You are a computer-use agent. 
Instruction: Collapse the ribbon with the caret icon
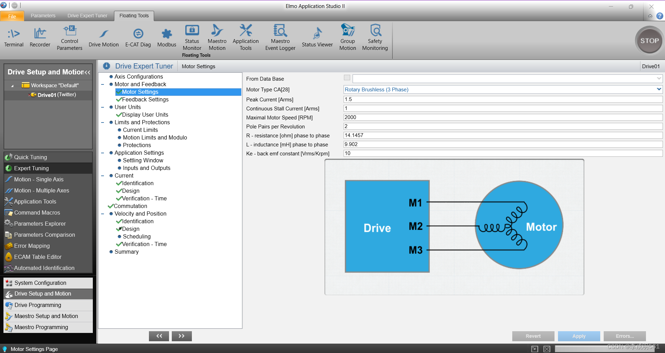click(650, 16)
